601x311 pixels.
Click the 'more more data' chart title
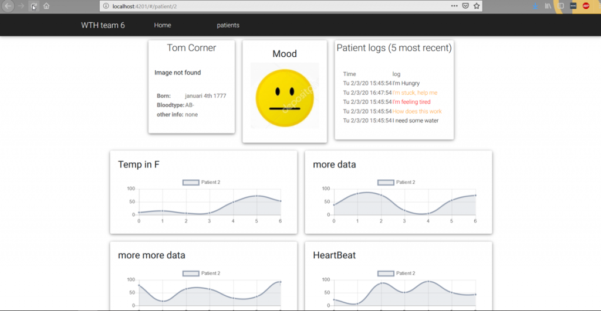click(x=151, y=255)
